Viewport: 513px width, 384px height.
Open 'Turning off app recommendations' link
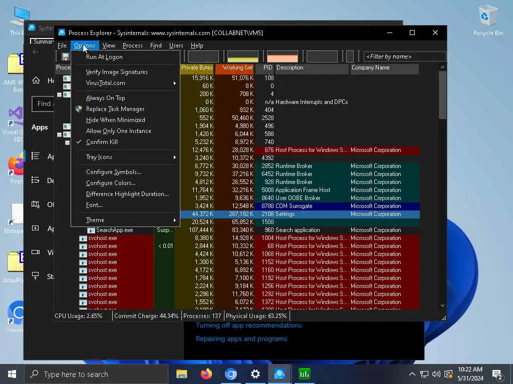point(248,325)
